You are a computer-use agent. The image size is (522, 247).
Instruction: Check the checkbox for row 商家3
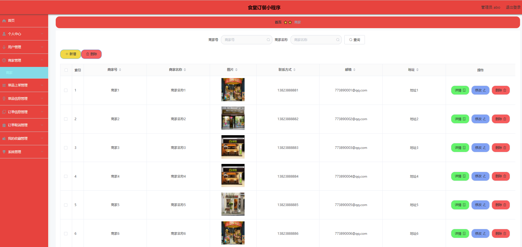pyautogui.click(x=66, y=148)
